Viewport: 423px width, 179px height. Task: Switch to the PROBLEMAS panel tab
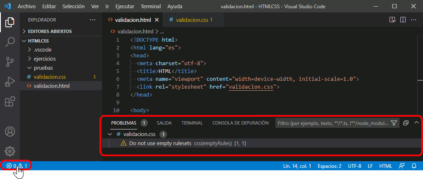coord(124,123)
